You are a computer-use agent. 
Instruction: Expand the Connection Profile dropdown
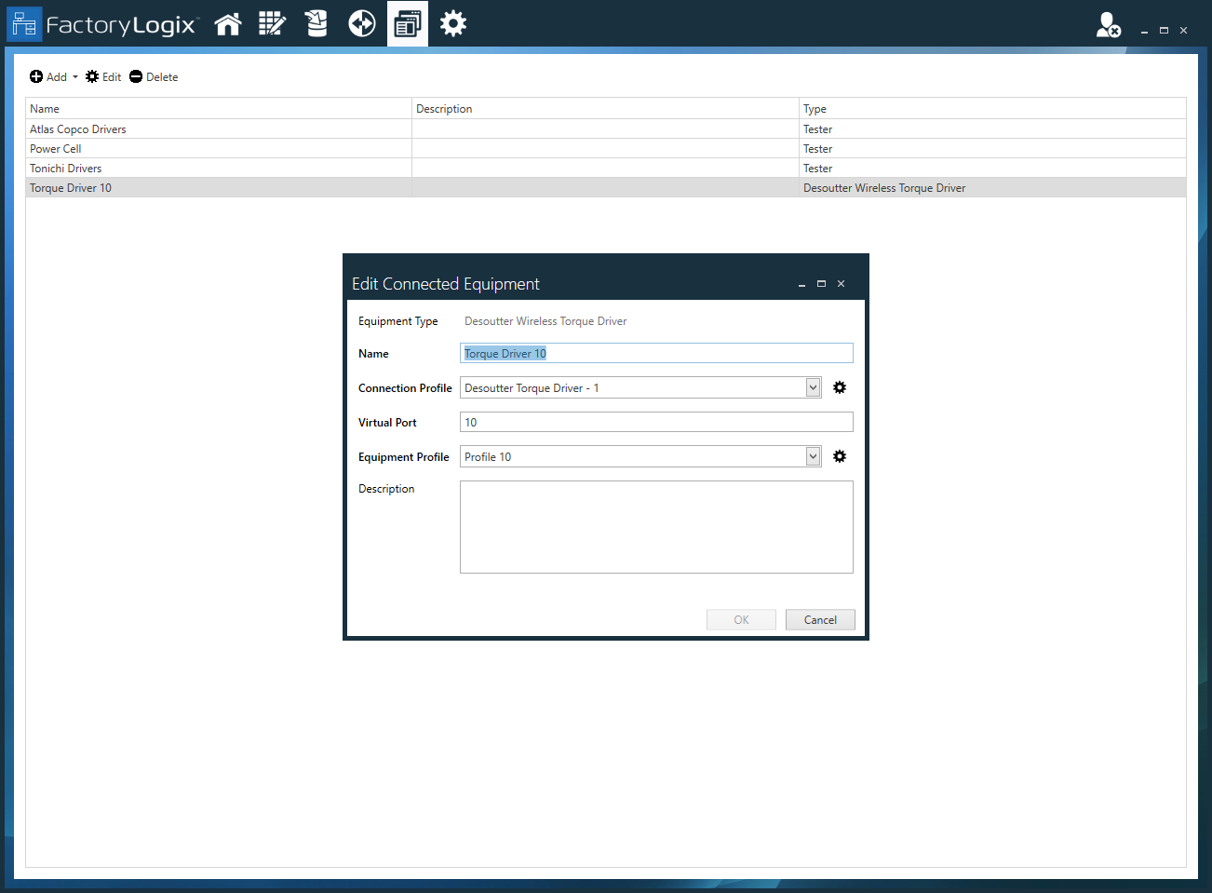pyautogui.click(x=813, y=387)
